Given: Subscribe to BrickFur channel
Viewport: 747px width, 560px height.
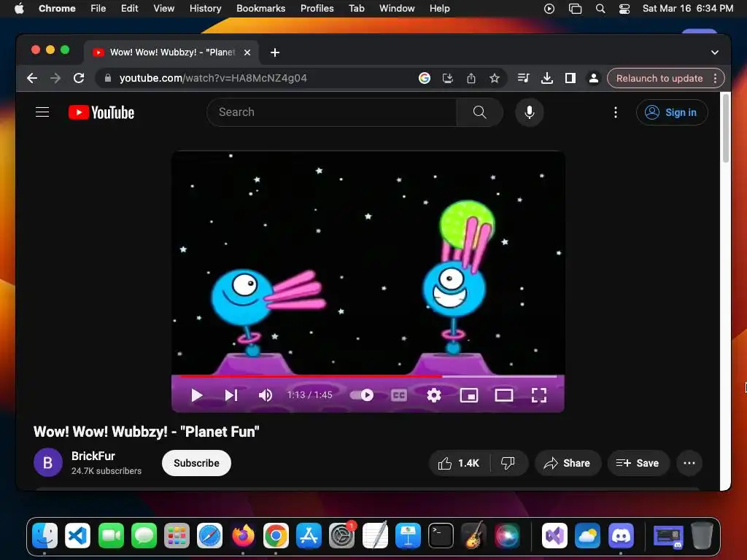Looking at the screenshot, I should tap(196, 463).
